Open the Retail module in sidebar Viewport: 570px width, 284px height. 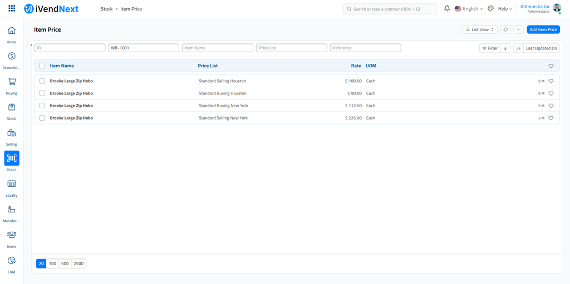click(11, 158)
